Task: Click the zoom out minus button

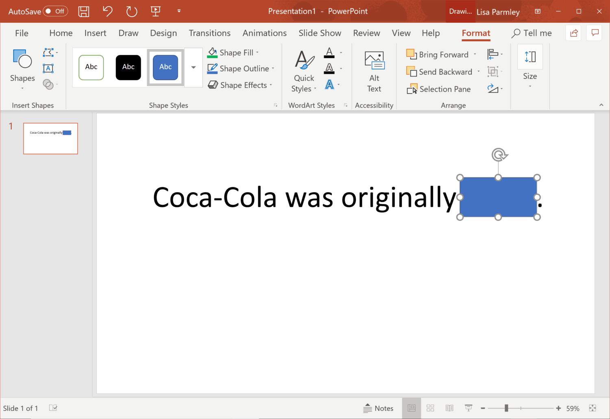Action: [x=483, y=408]
